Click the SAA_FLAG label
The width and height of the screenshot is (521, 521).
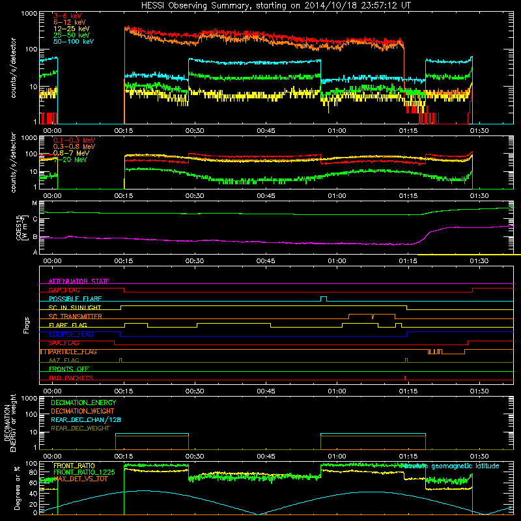point(64,343)
